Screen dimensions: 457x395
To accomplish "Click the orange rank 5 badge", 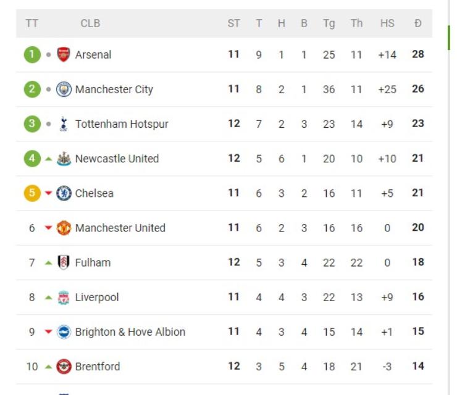I will (x=32, y=193).
